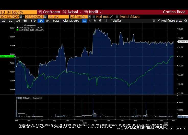Image resolution: width=188 pixels, height=135 pixels.
Task: Open end date calendar picker icon
Action: tap(45, 17)
